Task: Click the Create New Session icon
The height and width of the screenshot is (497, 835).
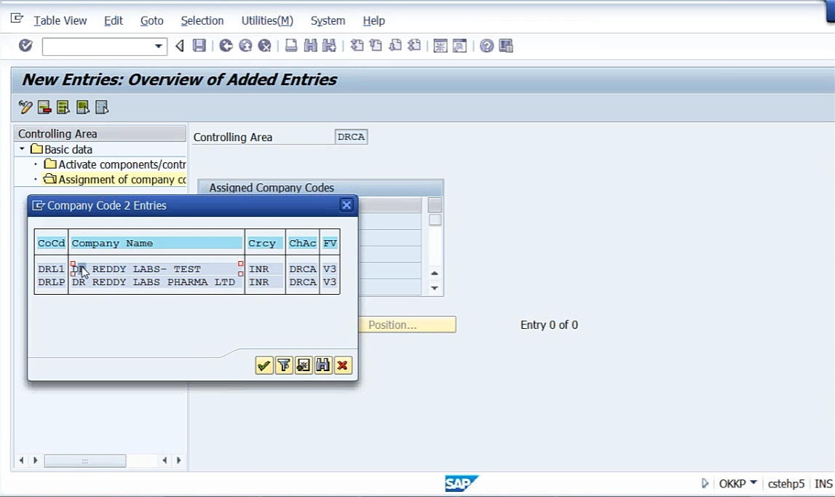Action: (x=440, y=46)
